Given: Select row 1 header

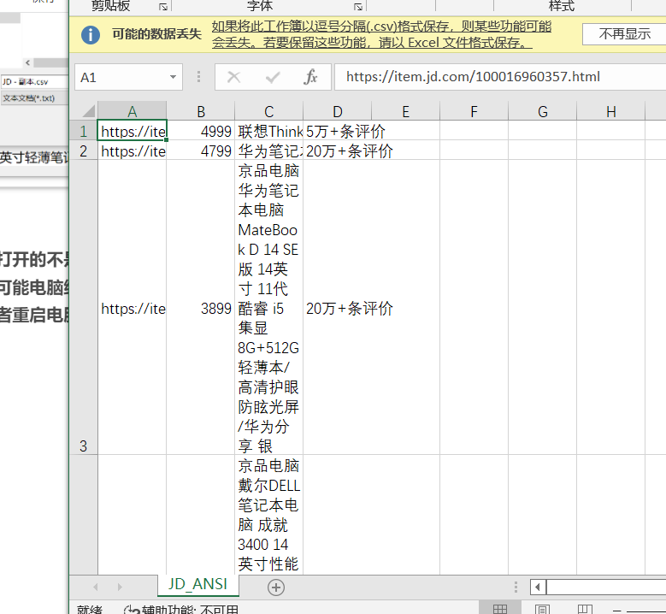Looking at the screenshot, I should click(x=83, y=131).
